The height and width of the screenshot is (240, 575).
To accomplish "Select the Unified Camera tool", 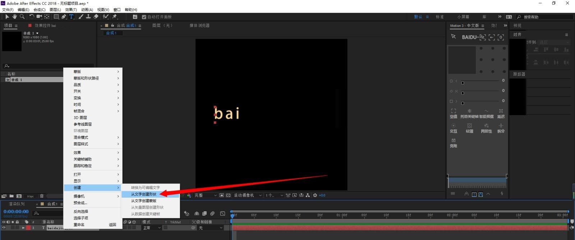I will [39, 17].
